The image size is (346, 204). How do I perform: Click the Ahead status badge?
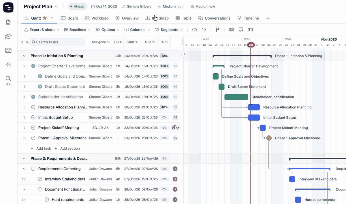pos(78,6)
